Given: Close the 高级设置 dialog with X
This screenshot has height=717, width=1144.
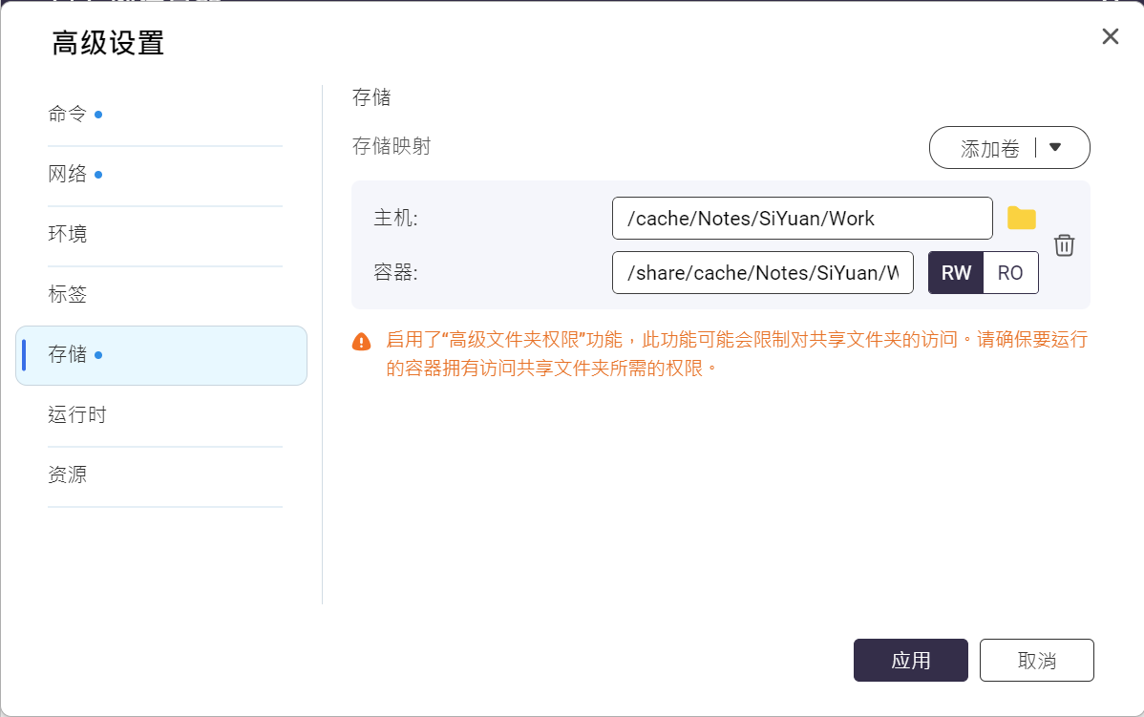Looking at the screenshot, I should [x=1110, y=37].
